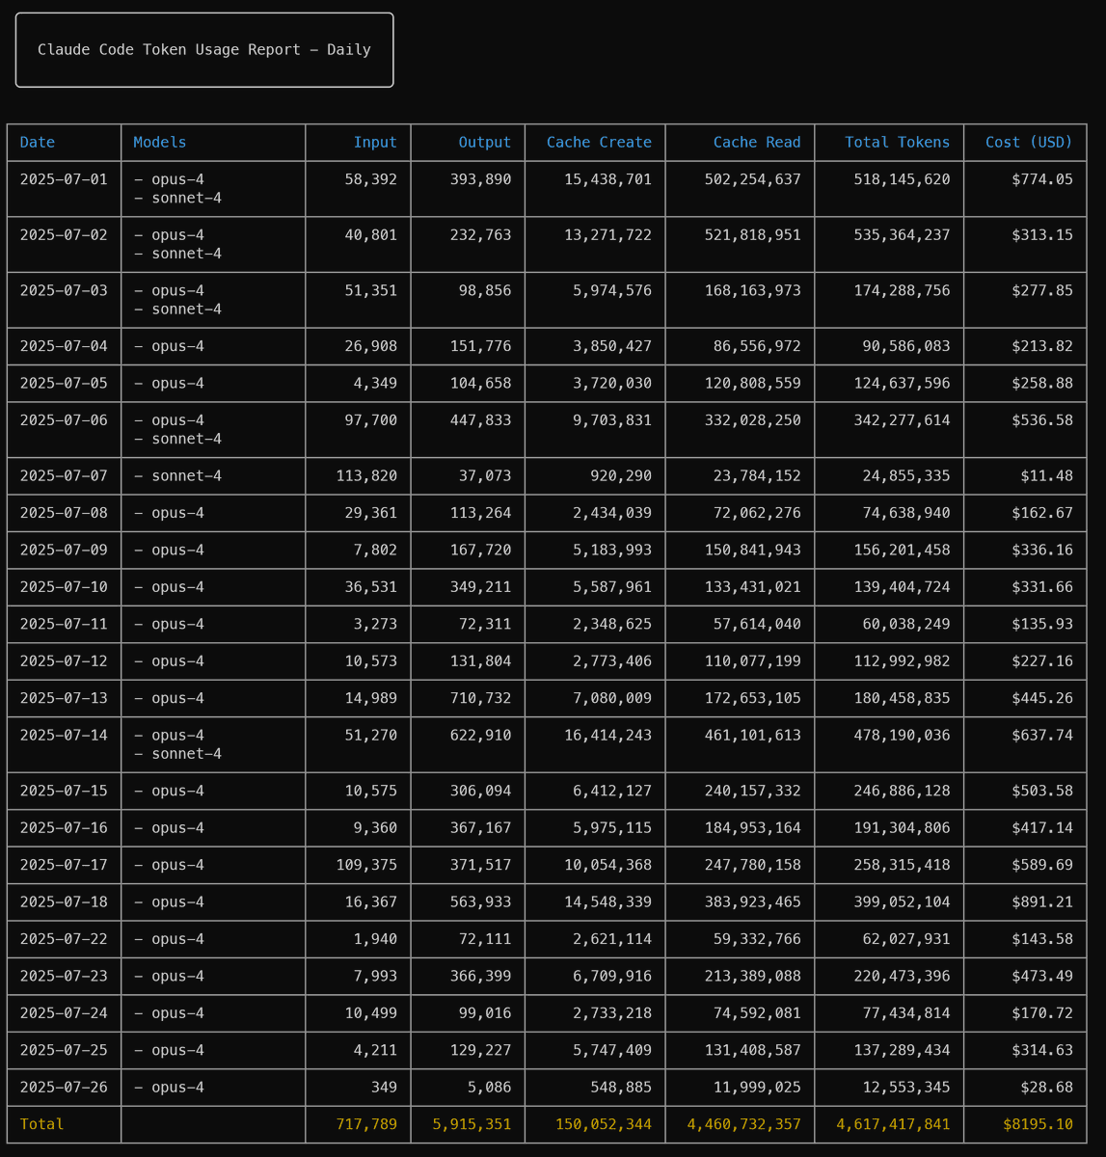The height and width of the screenshot is (1157, 1106).
Task: Click cache read value 383,923,465
Action: click(x=753, y=902)
